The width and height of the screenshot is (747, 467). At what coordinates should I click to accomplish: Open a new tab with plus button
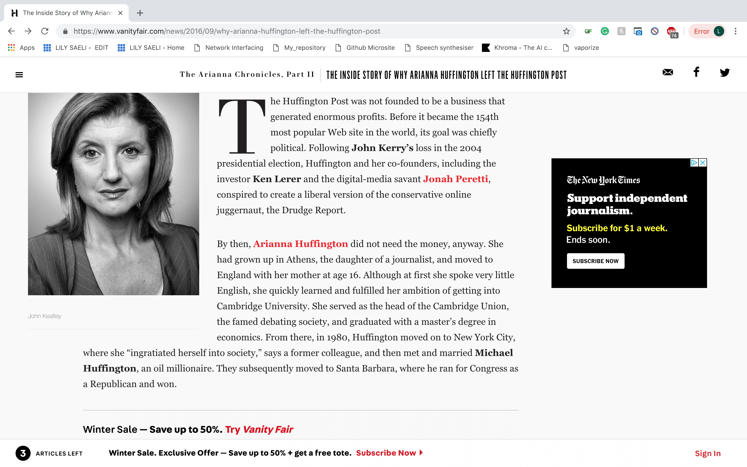pyautogui.click(x=140, y=13)
